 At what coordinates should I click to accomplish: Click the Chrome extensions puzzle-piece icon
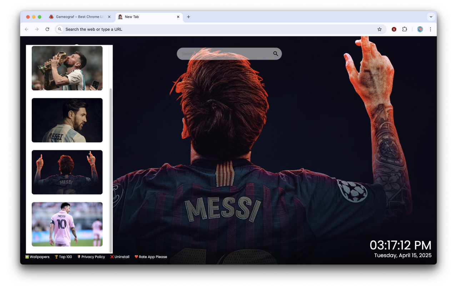pyautogui.click(x=405, y=29)
